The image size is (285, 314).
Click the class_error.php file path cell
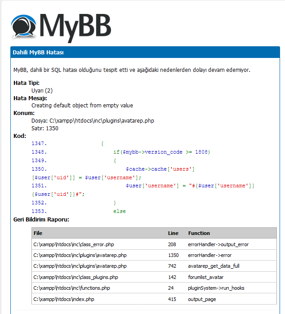(74, 244)
